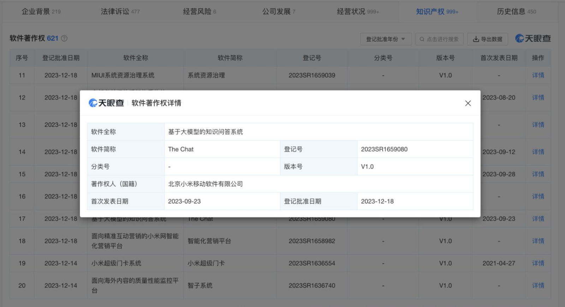Click dialog first publication date 2023-09-23

[184, 201]
